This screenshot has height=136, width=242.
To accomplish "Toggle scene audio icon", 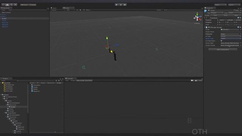I will tap(84, 10).
